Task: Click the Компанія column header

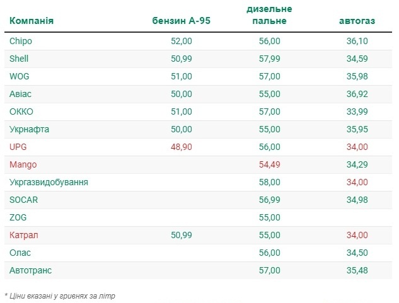Action: [32, 21]
